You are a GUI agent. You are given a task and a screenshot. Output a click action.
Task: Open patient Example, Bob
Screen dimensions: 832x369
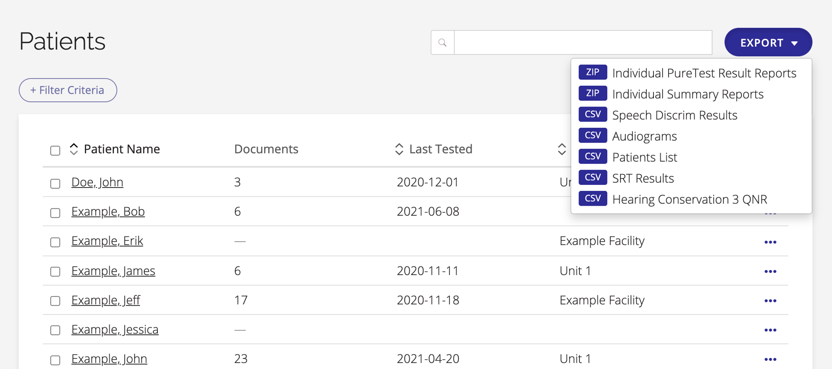108,211
